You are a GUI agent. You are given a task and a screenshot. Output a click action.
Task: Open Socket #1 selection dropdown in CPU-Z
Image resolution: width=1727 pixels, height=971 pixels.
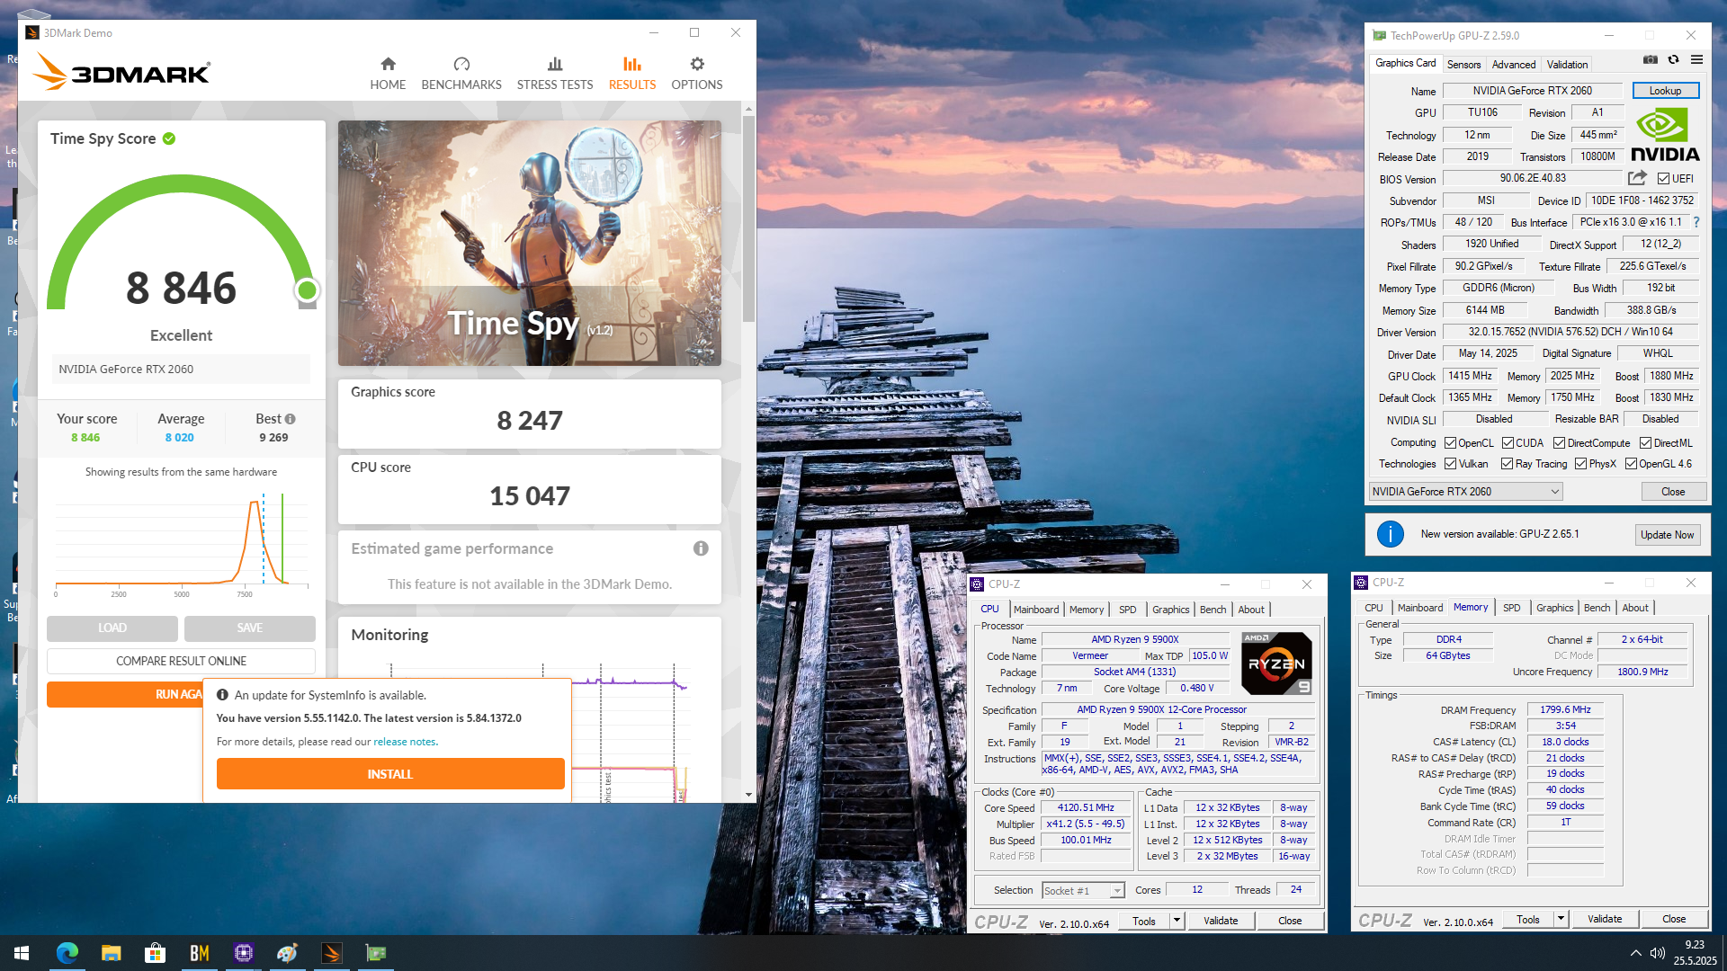click(x=1083, y=891)
